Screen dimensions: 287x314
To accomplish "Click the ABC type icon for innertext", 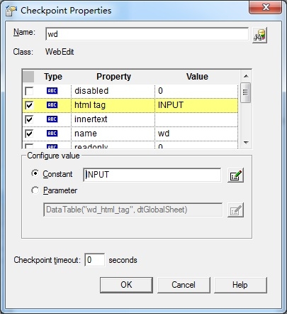I will pos(52,119).
